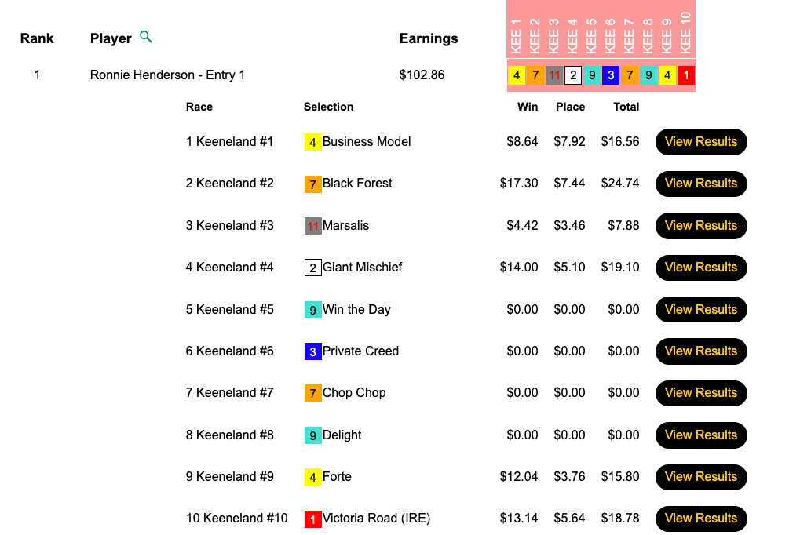Click the Earnings column header
Screen dimensions: 800x535
[429, 38]
